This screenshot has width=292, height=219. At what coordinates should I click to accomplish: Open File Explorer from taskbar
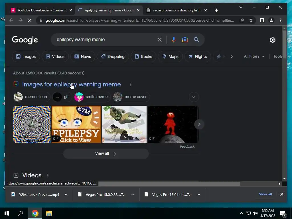coord(49,213)
